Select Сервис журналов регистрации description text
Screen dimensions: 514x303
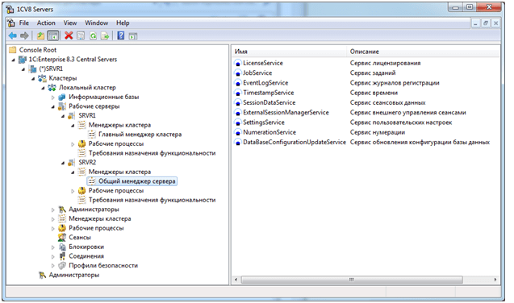click(x=395, y=83)
